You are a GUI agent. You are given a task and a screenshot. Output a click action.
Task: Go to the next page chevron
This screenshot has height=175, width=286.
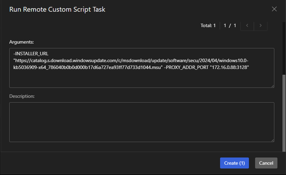tap(261, 25)
